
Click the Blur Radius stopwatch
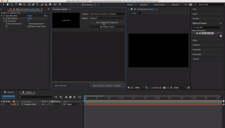[7, 18]
